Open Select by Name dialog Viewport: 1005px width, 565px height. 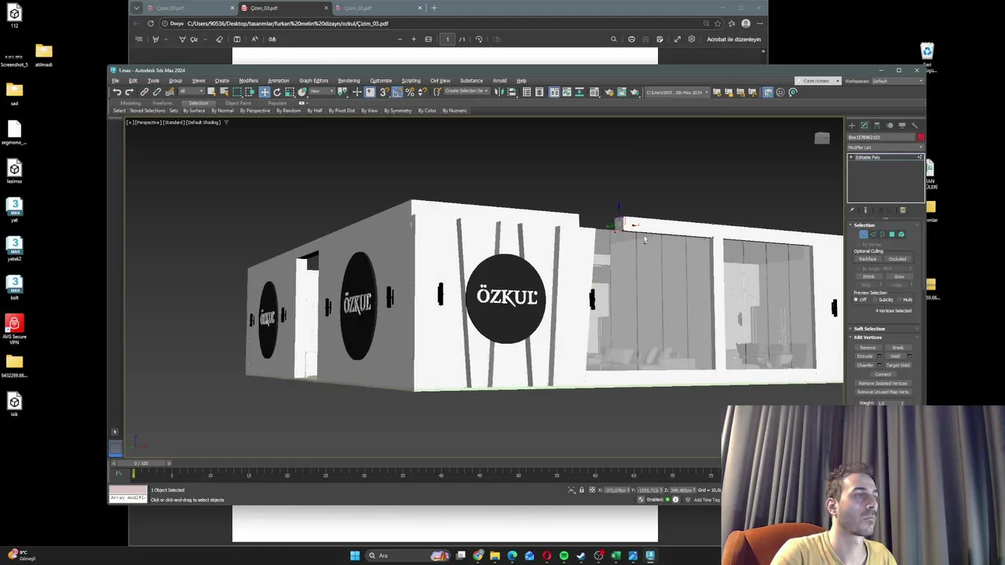tap(225, 92)
